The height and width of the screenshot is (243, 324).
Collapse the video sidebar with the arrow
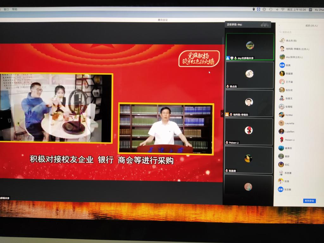(222, 114)
